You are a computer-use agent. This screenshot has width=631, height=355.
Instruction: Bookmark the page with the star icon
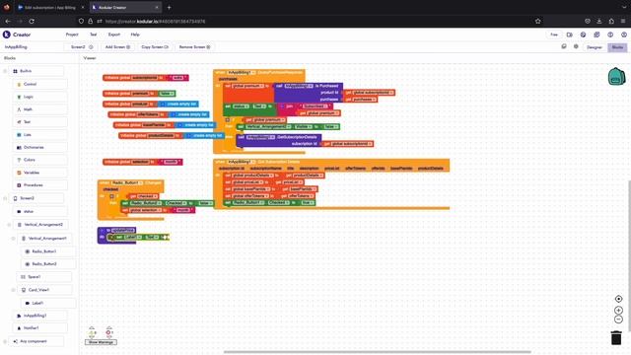(x=538, y=21)
